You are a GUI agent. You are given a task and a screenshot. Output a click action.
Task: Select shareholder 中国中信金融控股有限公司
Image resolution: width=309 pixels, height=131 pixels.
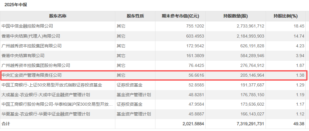[28, 26]
